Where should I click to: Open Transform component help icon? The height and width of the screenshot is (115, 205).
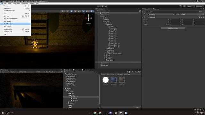[199, 17]
